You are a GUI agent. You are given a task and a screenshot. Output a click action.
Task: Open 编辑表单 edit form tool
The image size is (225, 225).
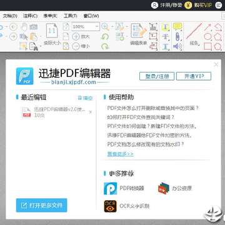tap(139, 34)
